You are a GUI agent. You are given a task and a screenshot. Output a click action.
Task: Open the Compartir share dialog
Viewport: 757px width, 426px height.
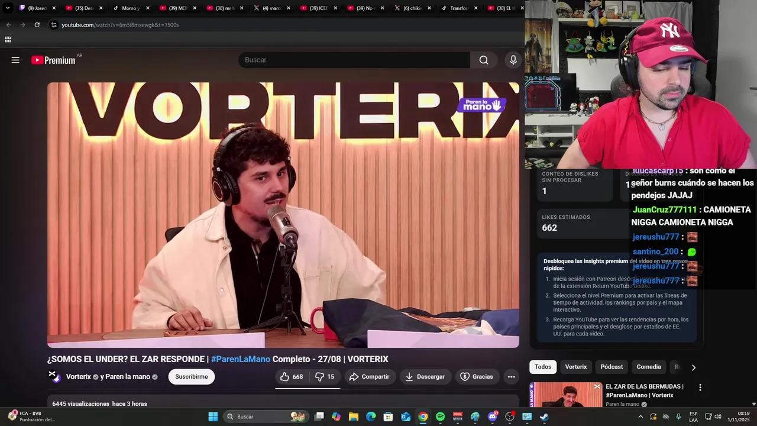(369, 377)
